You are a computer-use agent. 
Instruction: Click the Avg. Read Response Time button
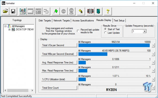(59, 62)
